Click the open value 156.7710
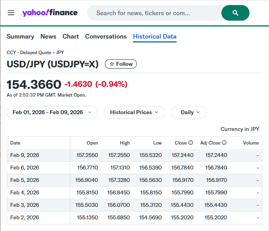The height and width of the screenshot is (231, 269). pos(88,168)
